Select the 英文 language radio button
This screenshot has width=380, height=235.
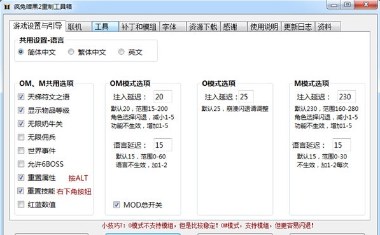[x=121, y=52]
